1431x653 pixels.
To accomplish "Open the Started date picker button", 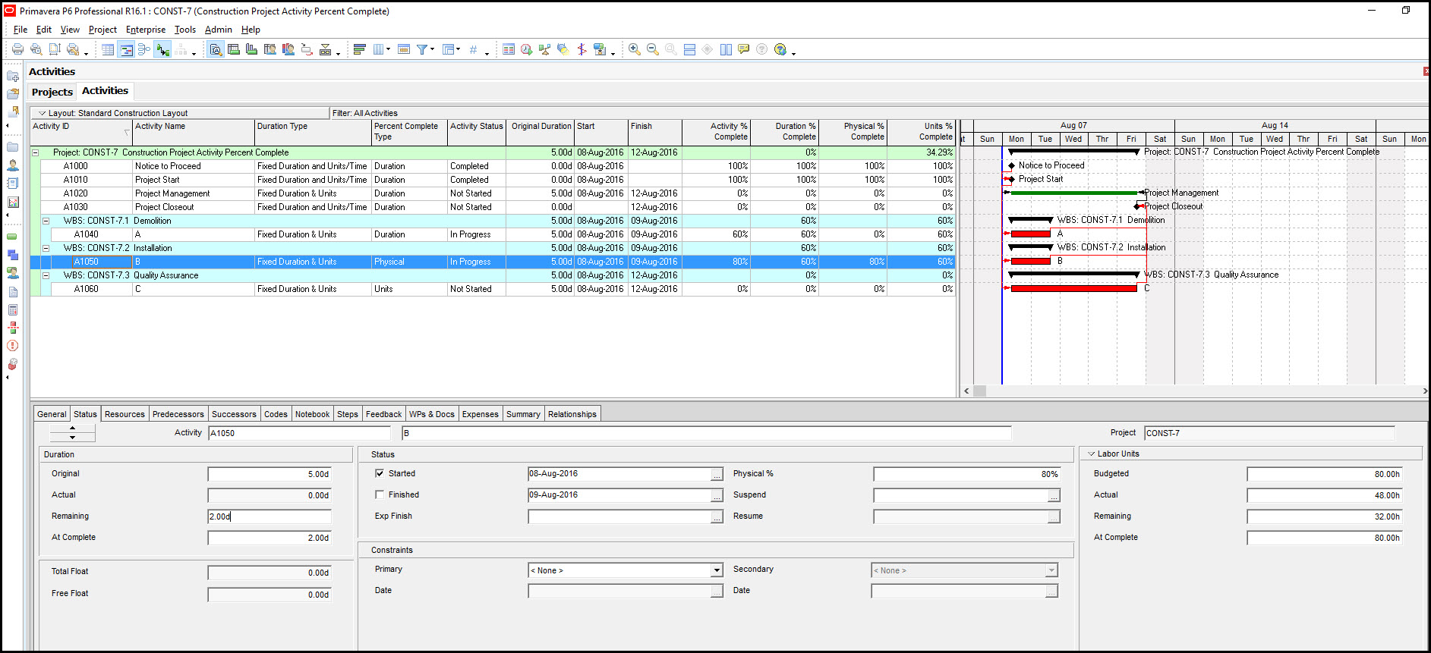I will pyautogui.click(x=717, y=474).
